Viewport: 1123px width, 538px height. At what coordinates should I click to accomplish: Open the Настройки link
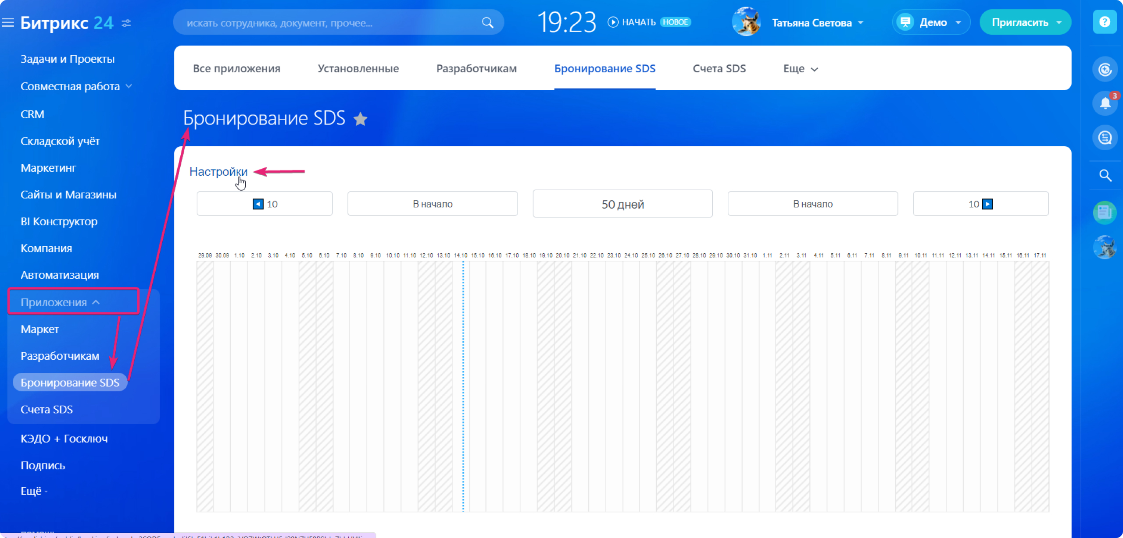[x=218, y=172]
